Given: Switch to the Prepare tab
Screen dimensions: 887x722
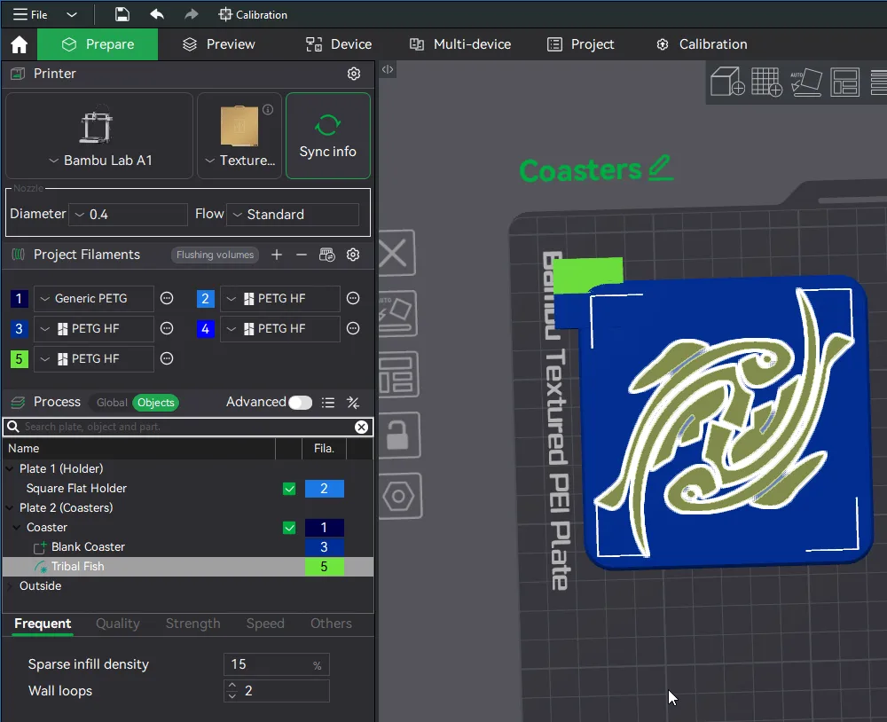Looking at the screenshot, I should pos(98,44).
